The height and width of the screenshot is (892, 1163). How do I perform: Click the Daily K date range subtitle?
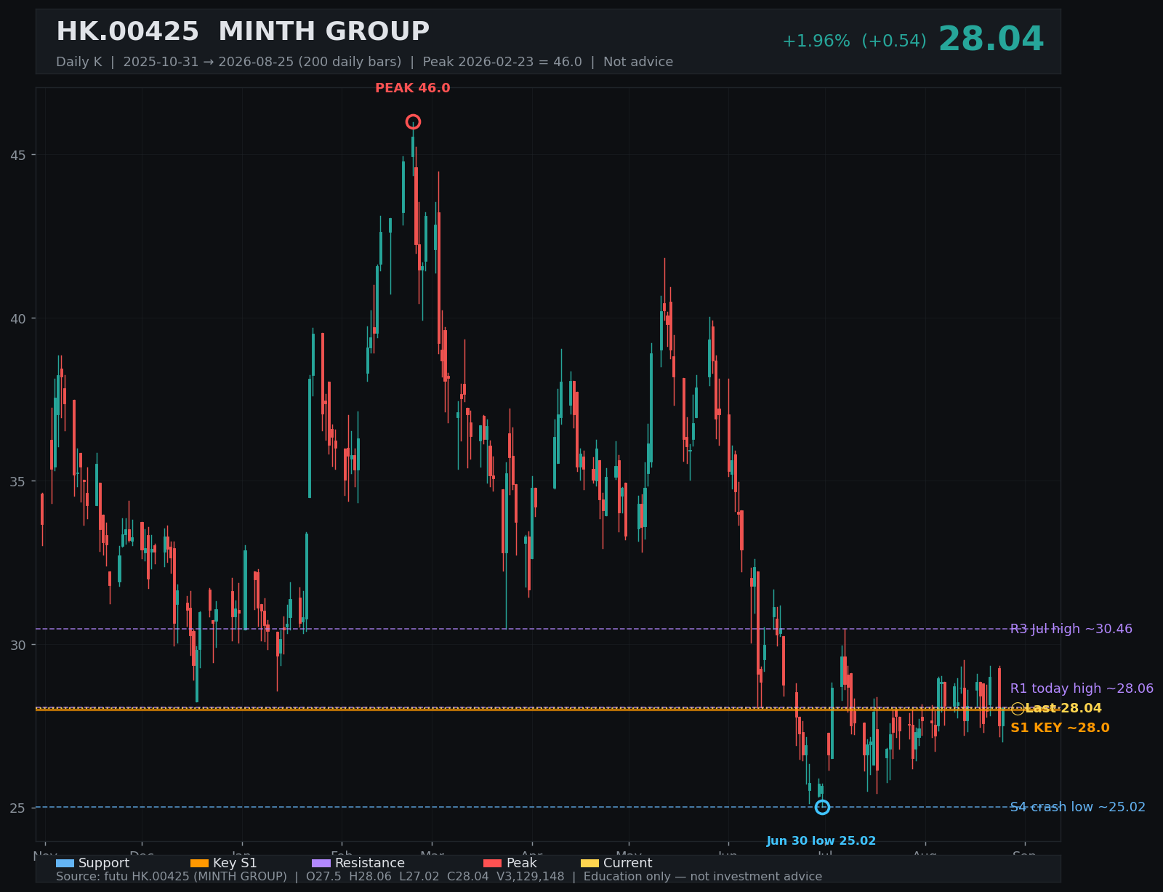click(x=364, y=62)
